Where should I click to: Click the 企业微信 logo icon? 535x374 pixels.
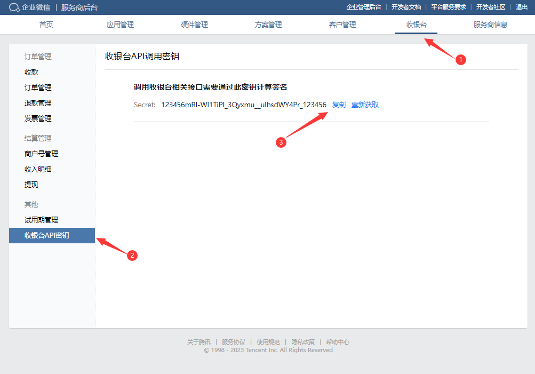coord(15,7)
